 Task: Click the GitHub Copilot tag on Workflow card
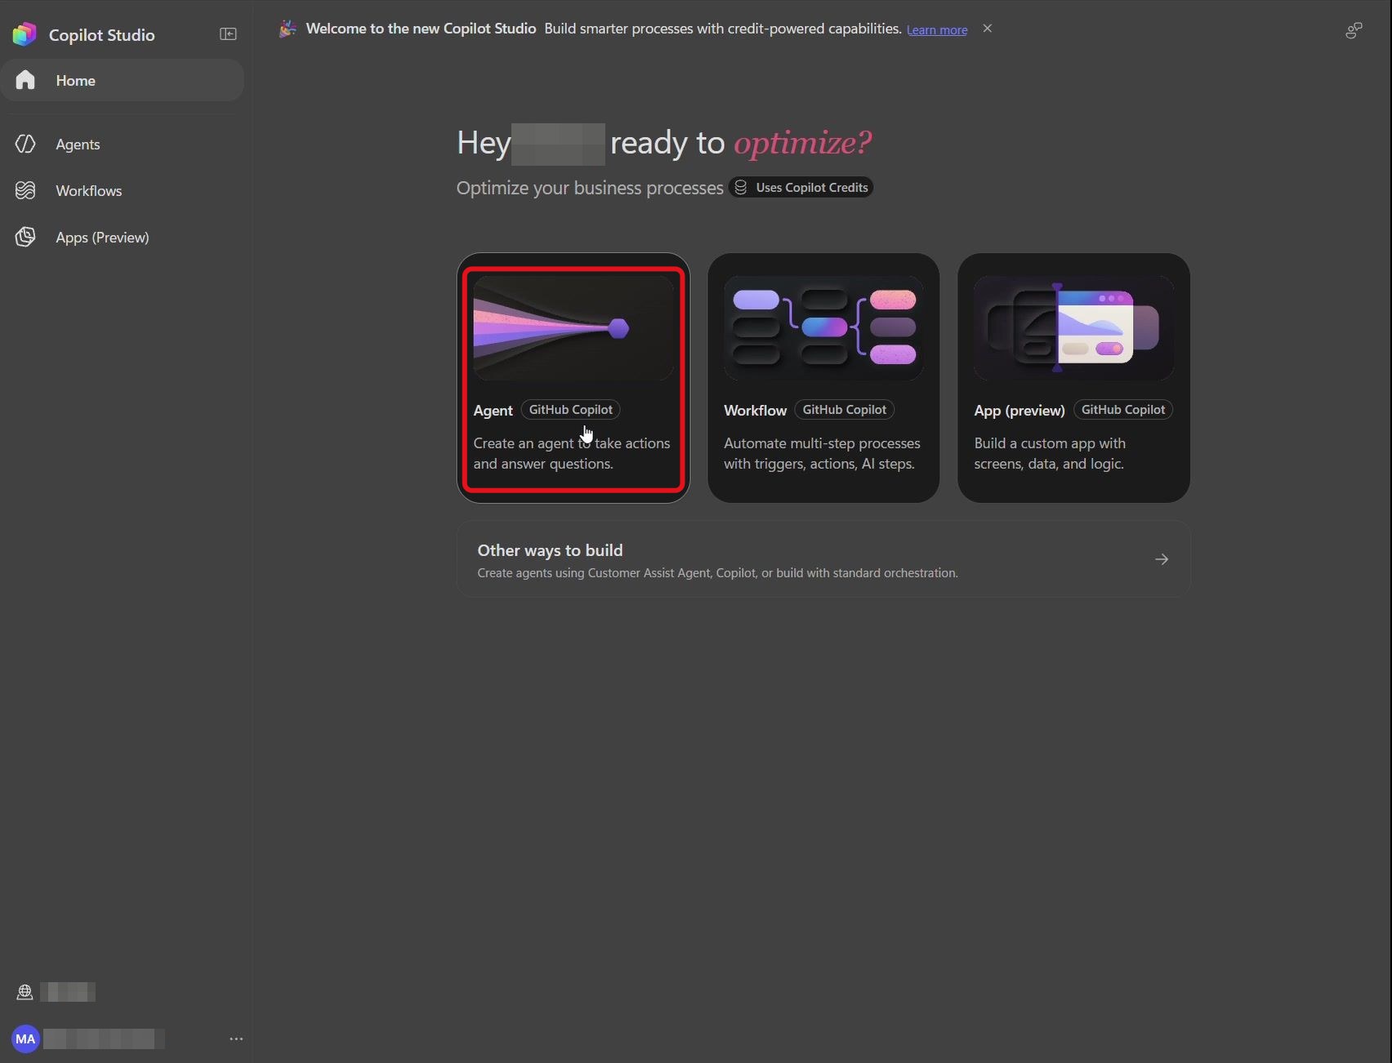[x=844, y=410]
